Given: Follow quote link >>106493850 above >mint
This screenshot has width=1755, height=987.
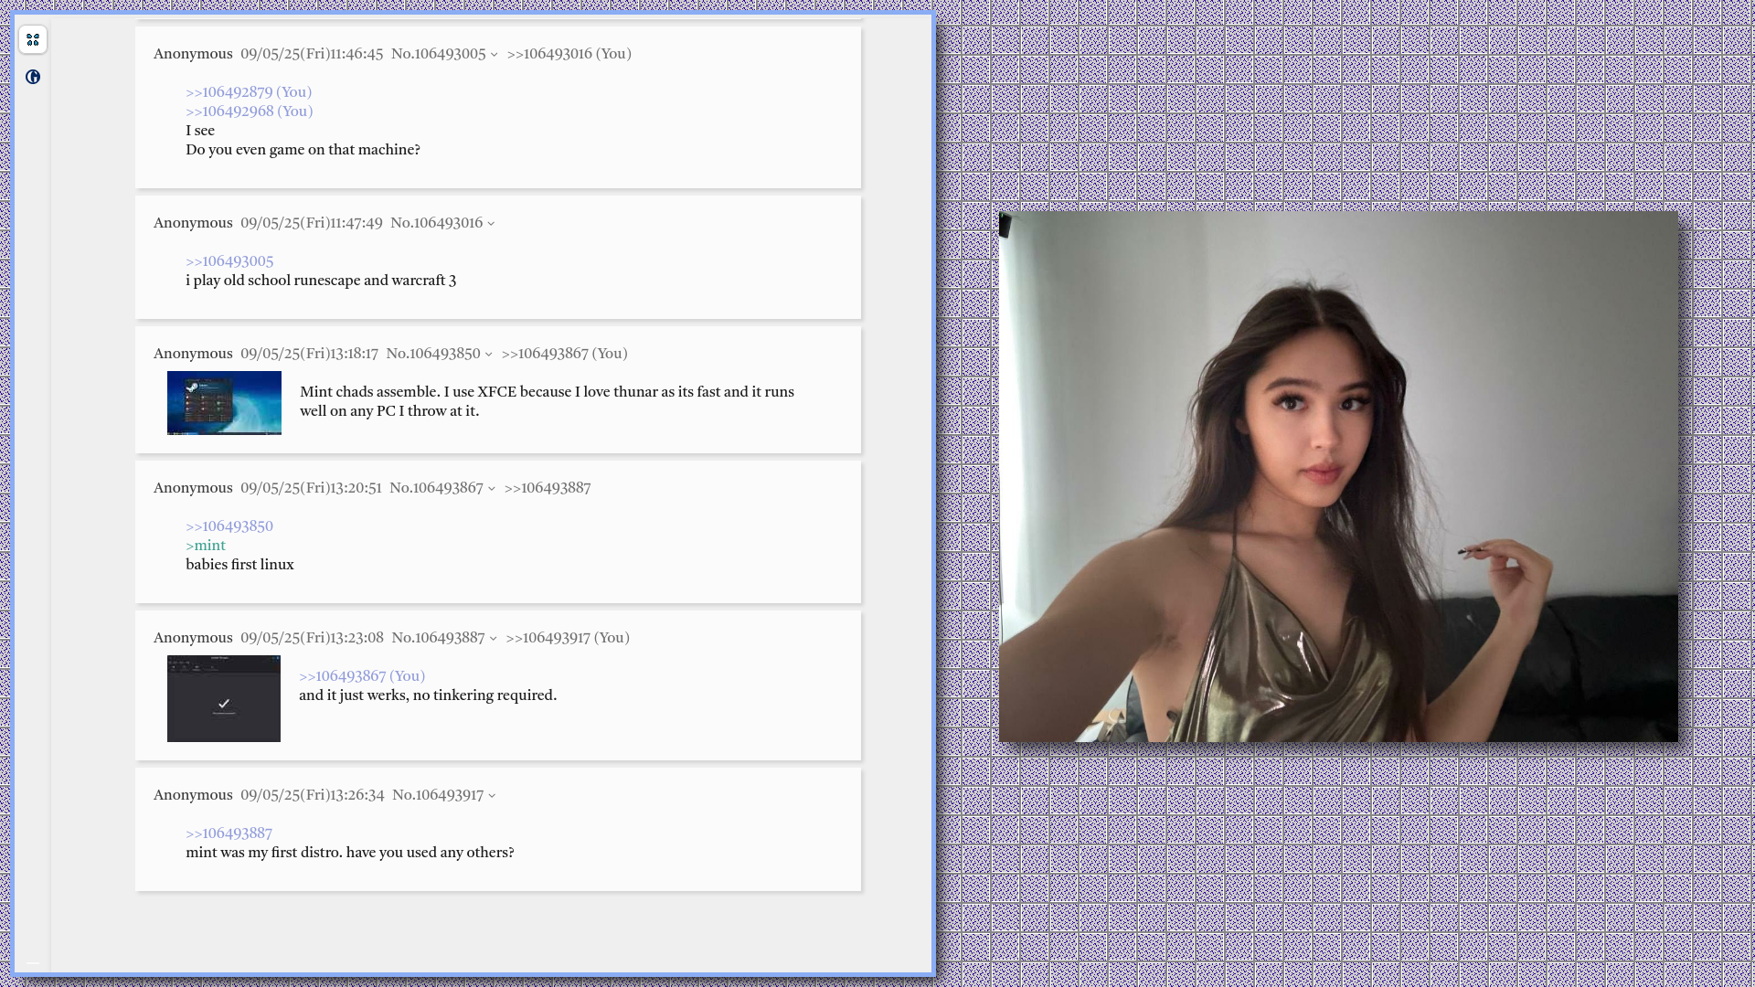Looking at the screenshot, I should coord(229,526).
